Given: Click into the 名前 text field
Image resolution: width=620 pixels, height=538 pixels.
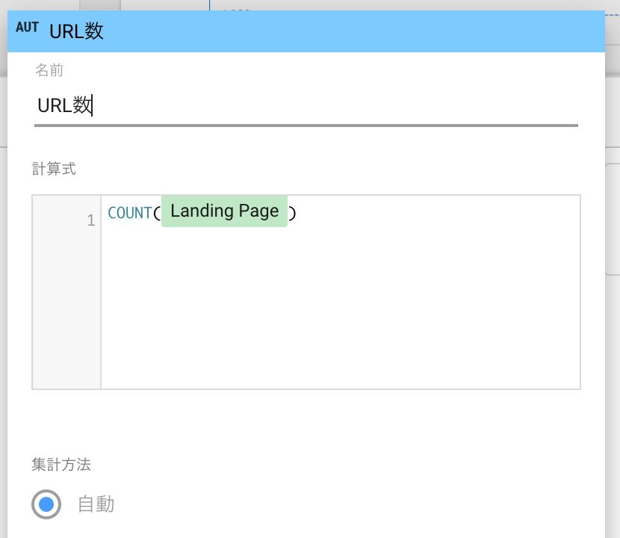Looking at the screenshot, I should [299, 106].
